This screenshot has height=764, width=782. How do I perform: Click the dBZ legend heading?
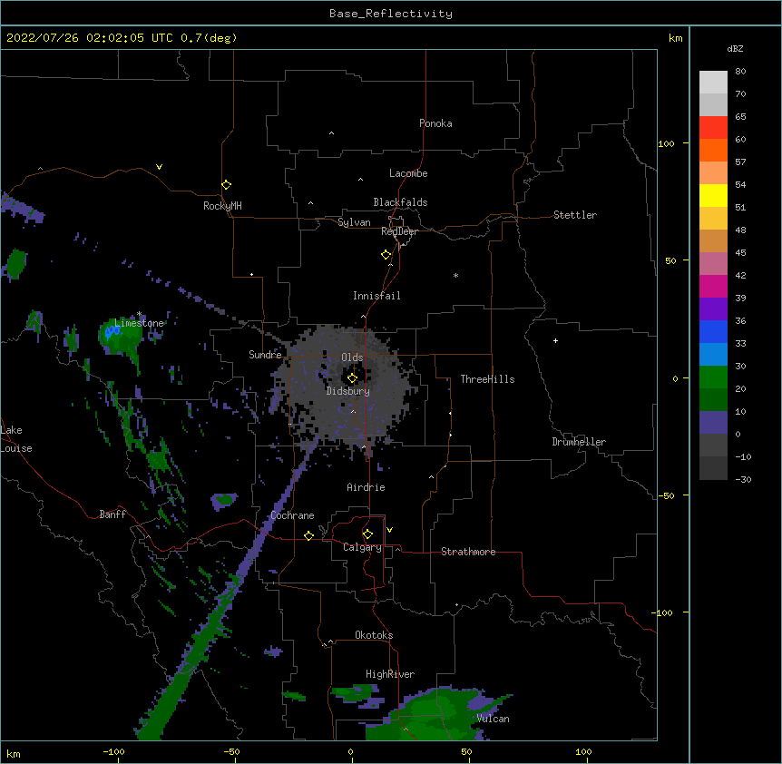pos(735,48)
